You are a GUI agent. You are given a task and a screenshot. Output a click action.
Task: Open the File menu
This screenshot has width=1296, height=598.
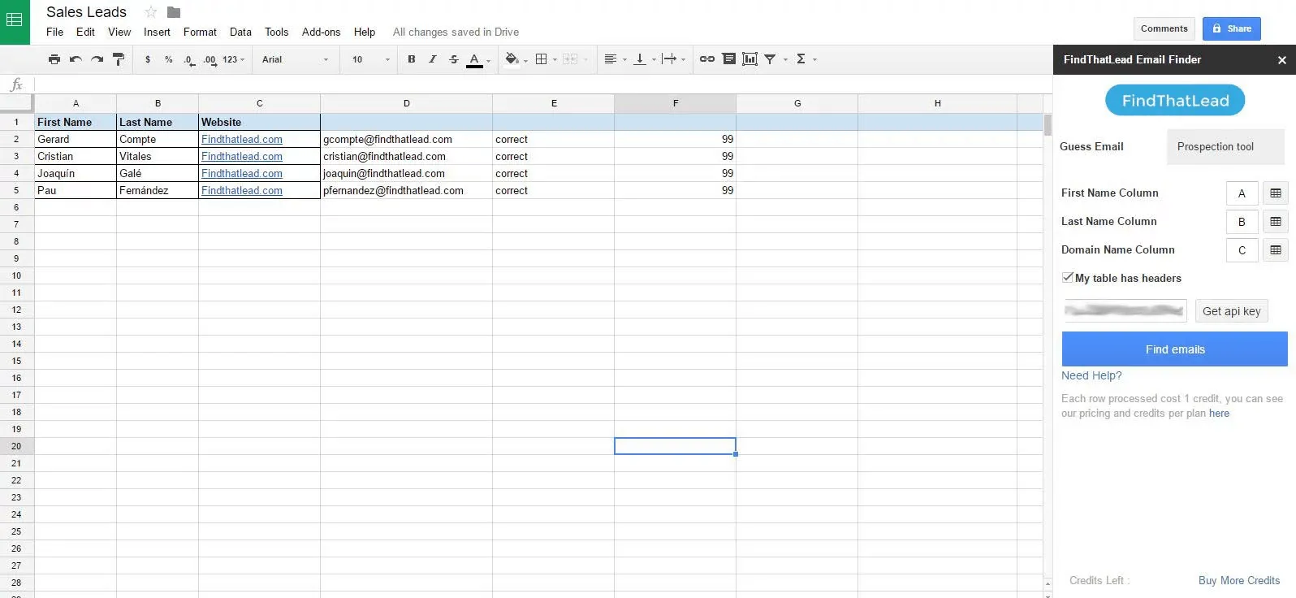pyautogui.click(x=54, y=32)
